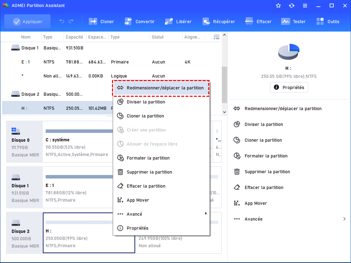Click the trash icon in right panel
351x263 pixels.
(237, 172)
